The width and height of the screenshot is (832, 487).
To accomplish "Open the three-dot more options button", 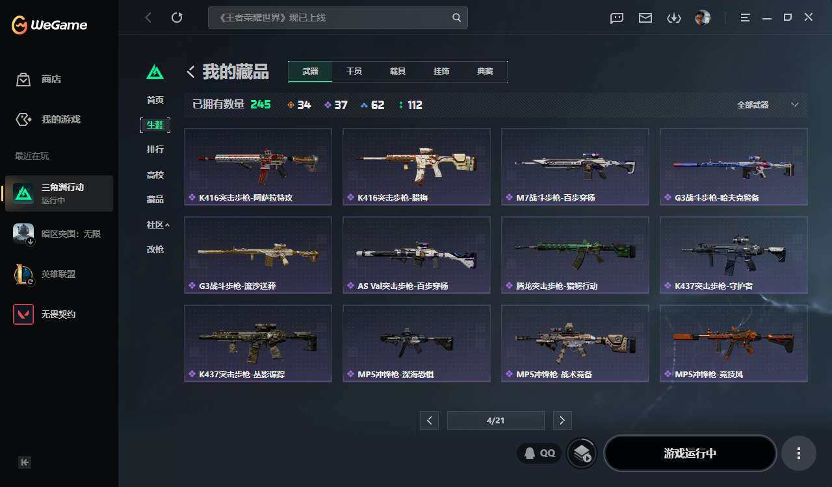I will [799, 453].
